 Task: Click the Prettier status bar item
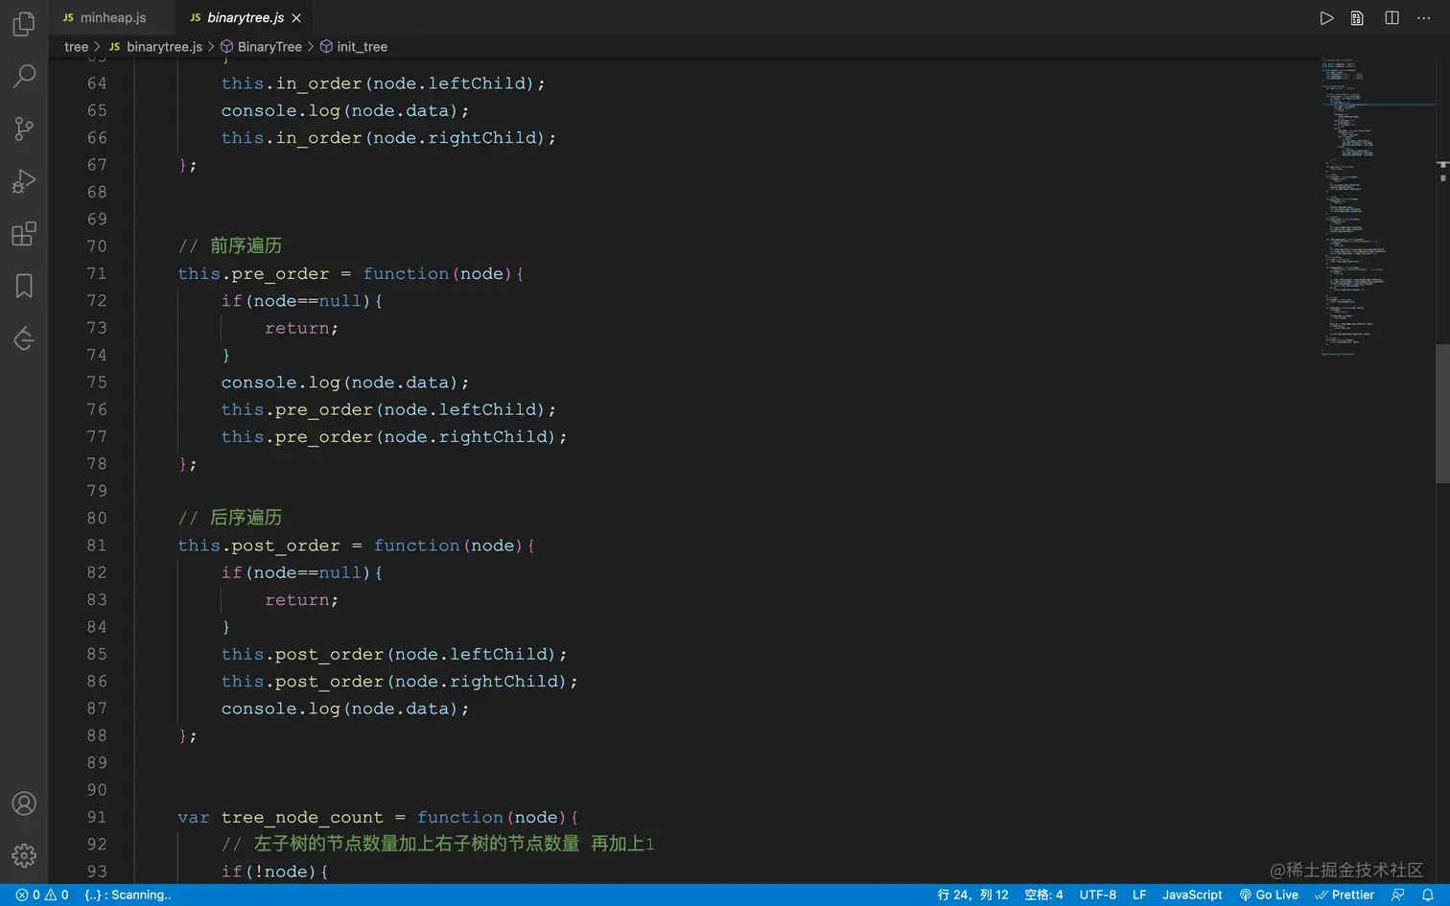(1345, 894)
